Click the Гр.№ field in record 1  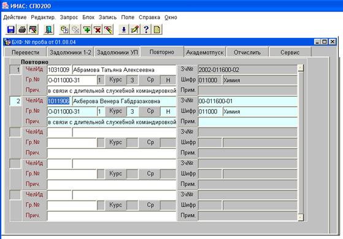[x=72, y=80]
